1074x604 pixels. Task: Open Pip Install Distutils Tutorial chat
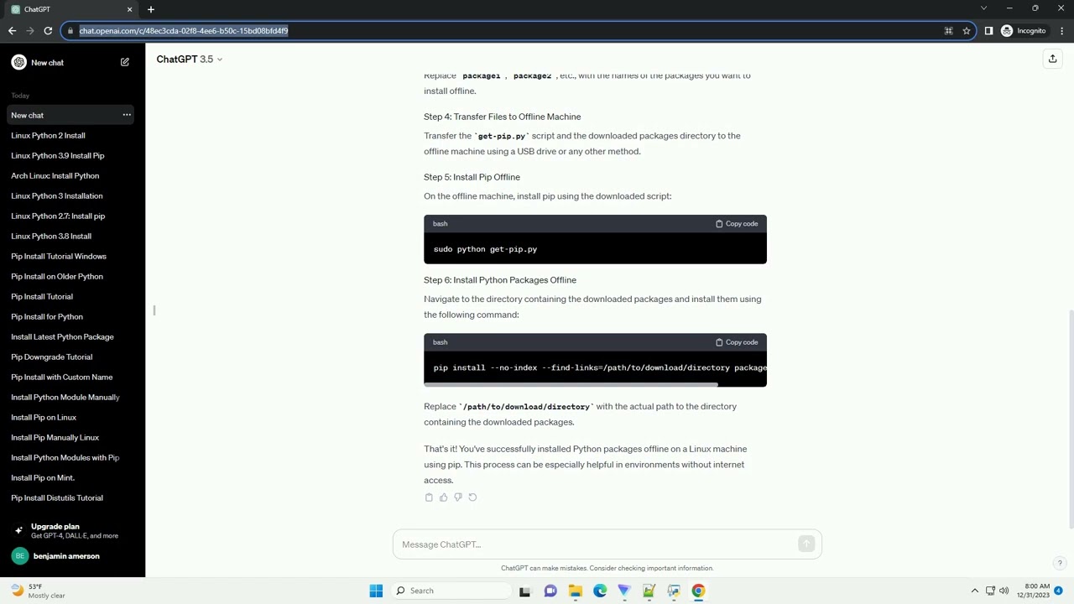(x=57, y=497)
